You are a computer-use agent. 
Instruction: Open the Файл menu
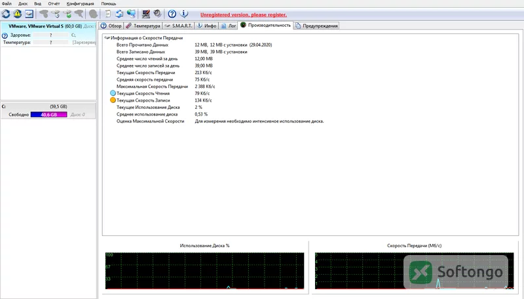(7, 4)
